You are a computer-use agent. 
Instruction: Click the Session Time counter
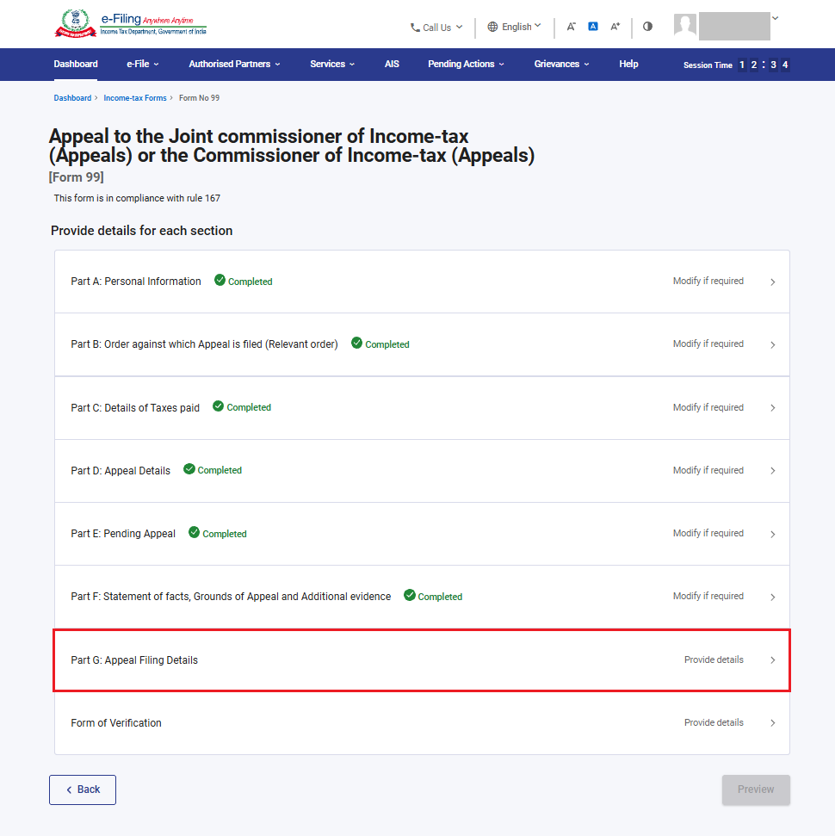point(736,65)
